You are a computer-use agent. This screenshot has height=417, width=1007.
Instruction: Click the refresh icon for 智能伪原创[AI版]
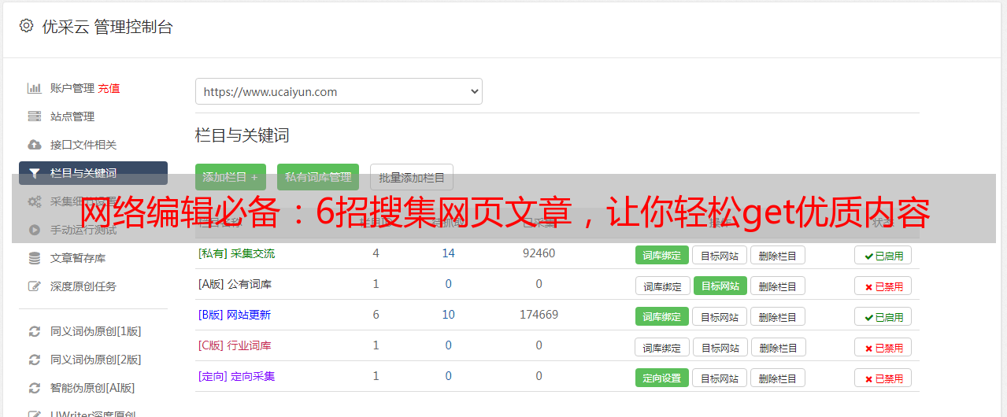tap(34, 388)
